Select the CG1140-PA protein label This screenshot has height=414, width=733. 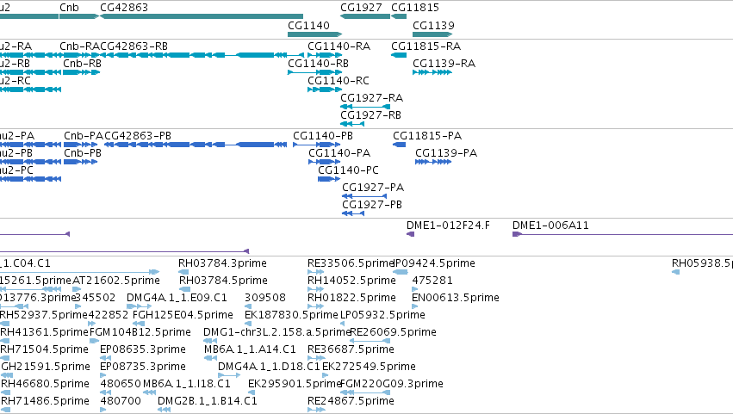pos(339,153)
